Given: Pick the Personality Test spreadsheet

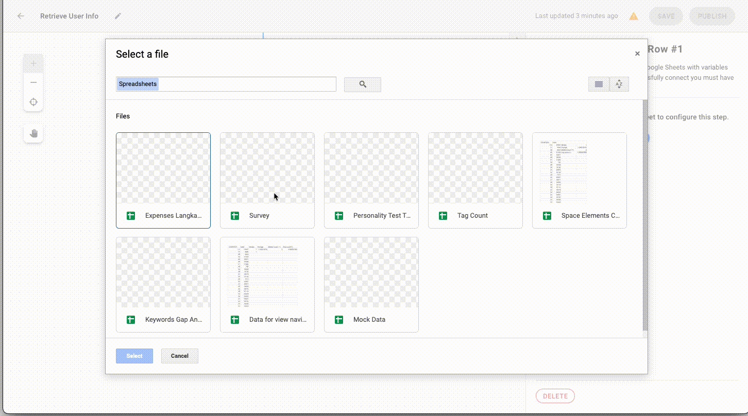Looking at the screenshot, I should tap(371, 180).
